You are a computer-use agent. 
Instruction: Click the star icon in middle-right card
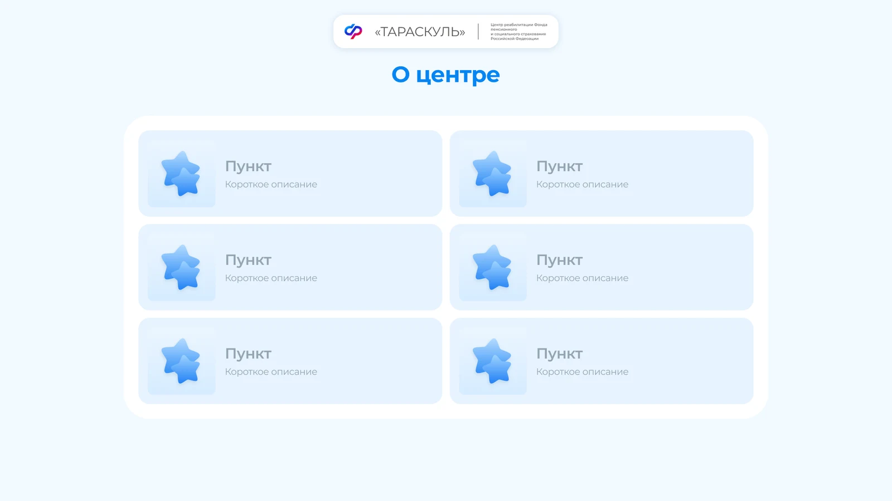pyautogui.click(x=492, y=267)
